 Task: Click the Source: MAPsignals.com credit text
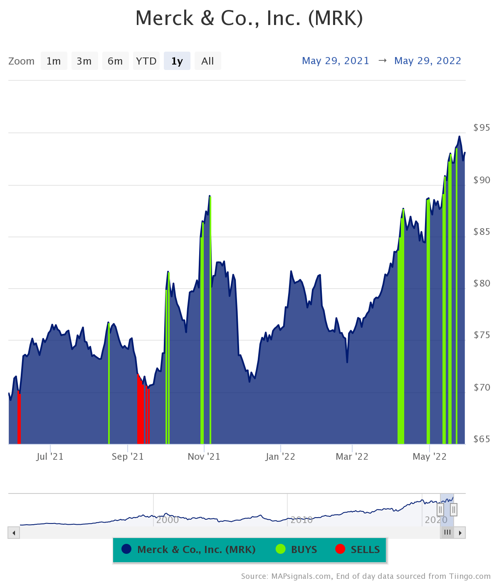[366, 576]
